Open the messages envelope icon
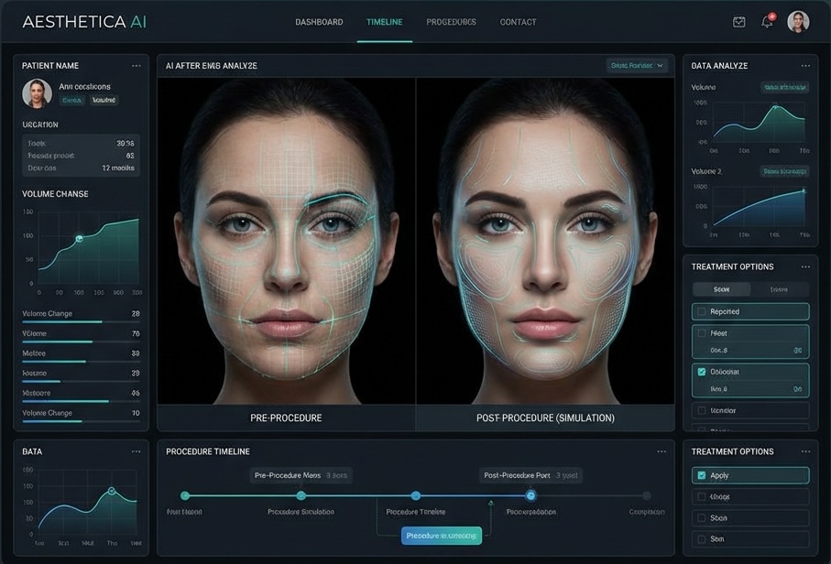This screenshot has height=564, width=831. pyautogui.click(x=738, y=20)
